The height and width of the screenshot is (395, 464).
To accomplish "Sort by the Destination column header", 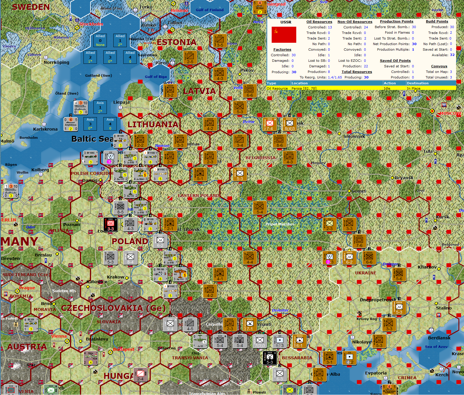I will point(431,83).
